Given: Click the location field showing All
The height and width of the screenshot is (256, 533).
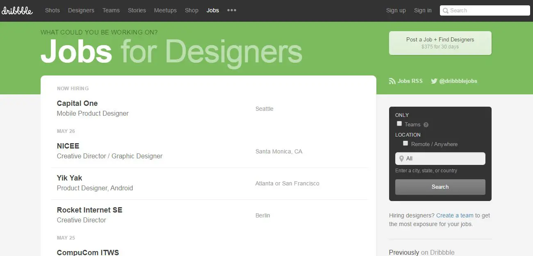Looking at the screenshot, I should (440, 159).
